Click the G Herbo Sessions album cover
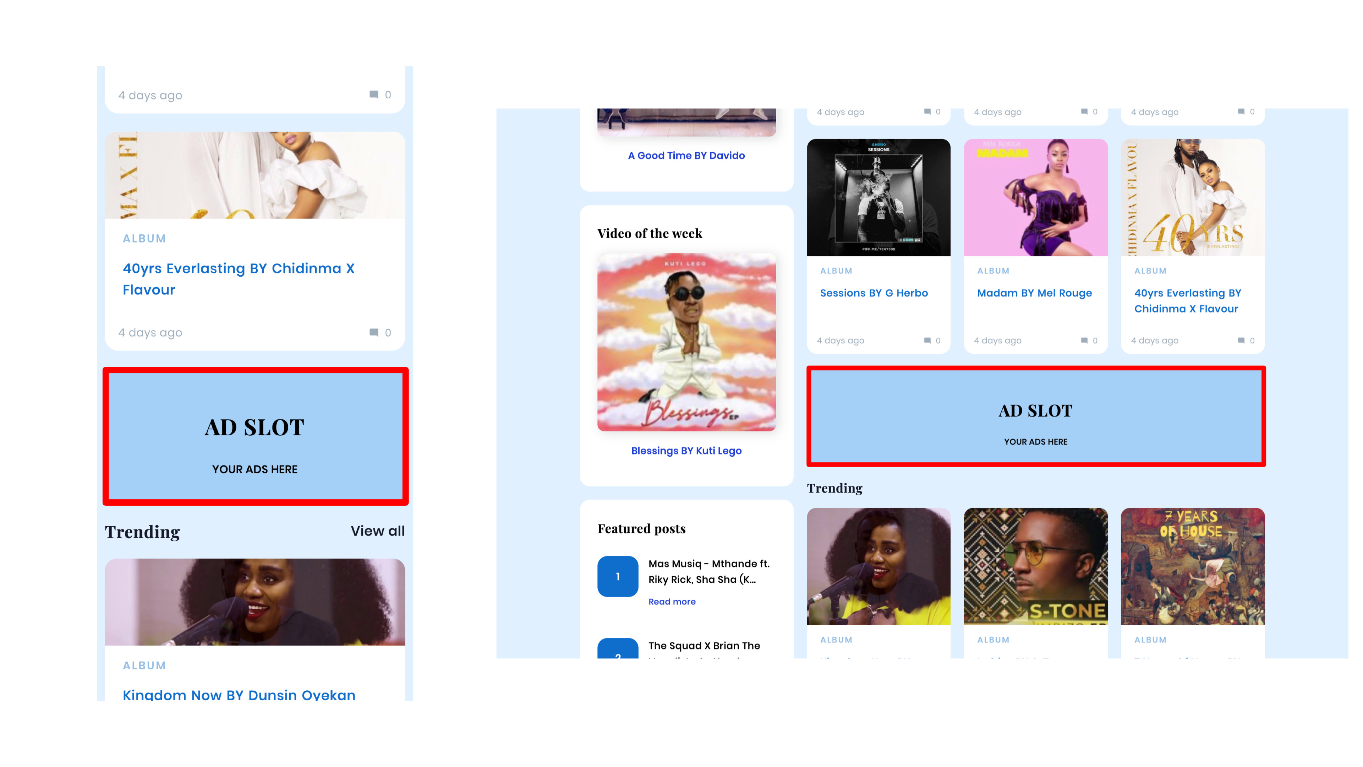This screenshot has width=1363, height=767. 878,197
